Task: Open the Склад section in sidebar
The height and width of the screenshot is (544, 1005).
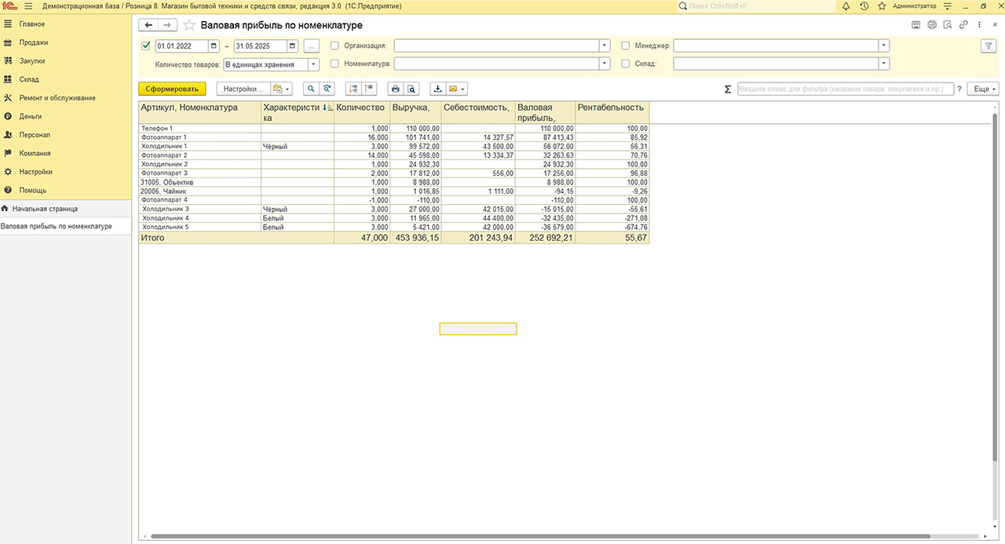Action: pos(66,79)
